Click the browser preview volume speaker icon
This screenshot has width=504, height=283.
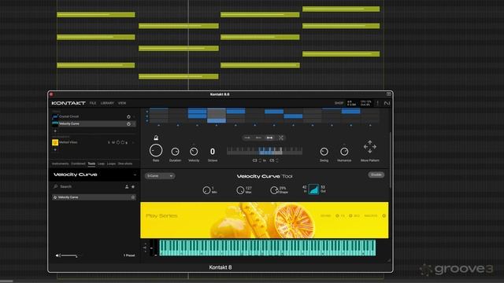click(57, 255)
